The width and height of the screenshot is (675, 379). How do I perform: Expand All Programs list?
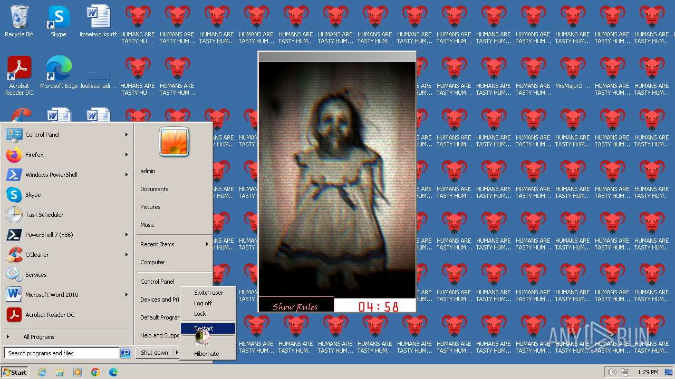(67, 337)
